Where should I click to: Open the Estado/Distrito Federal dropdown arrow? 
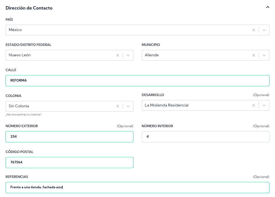click(x=128, y=55)
